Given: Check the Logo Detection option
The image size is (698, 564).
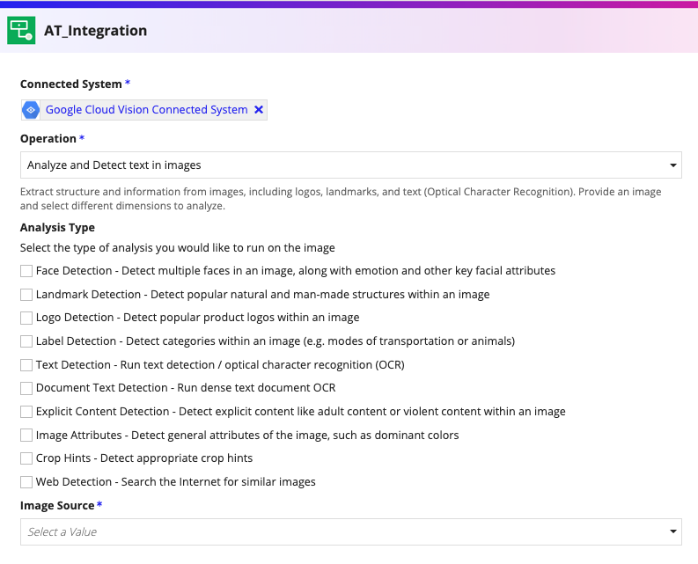Looking at the screenshot, I should [x=26, y=318].
